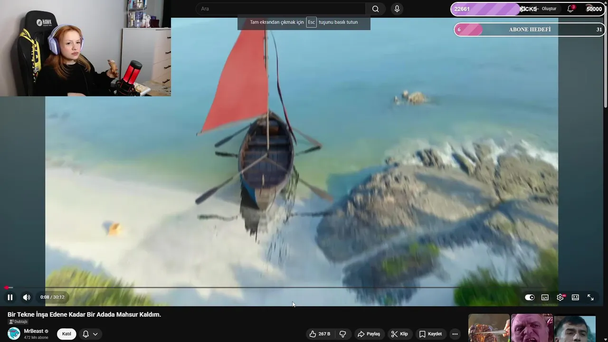Pause the video playback
The width and height of the screenshot is (608, 342).
coord(10,297)
